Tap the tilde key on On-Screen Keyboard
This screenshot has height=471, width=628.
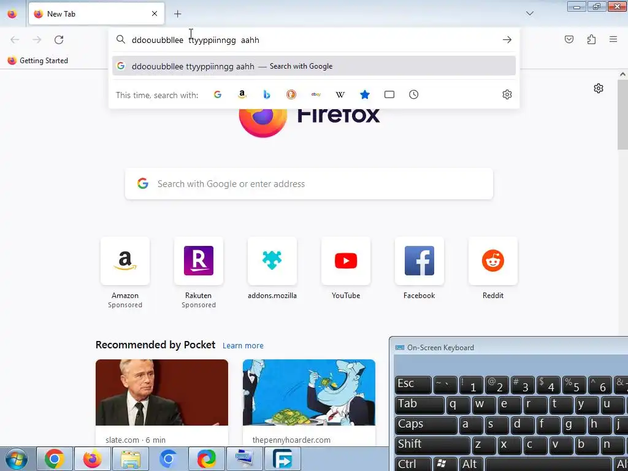[445, 385]
